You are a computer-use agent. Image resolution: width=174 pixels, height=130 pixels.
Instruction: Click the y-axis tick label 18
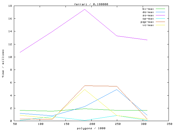(x=10, y=6)
